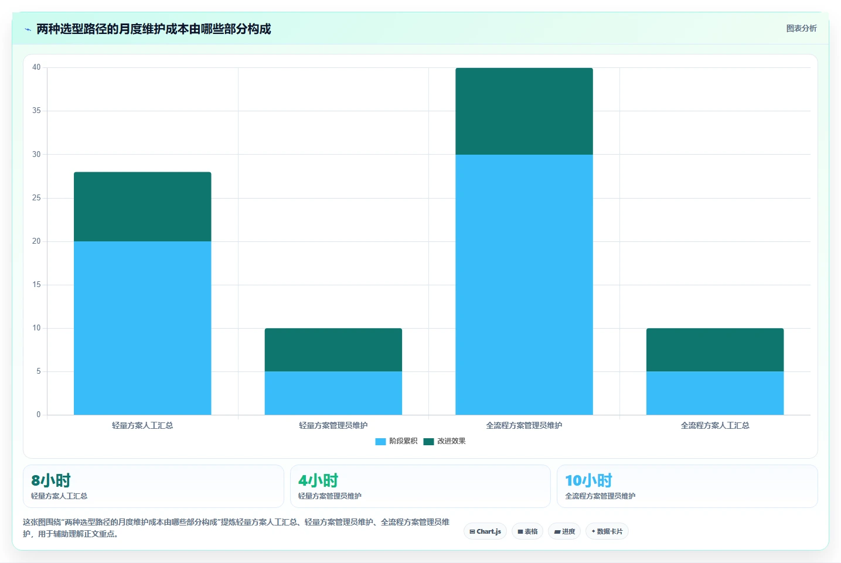This screenshot has height=563, width=841.
Task: Select the 数据卡片 tag
Action: pyautogui.click(x=607, y=531)
